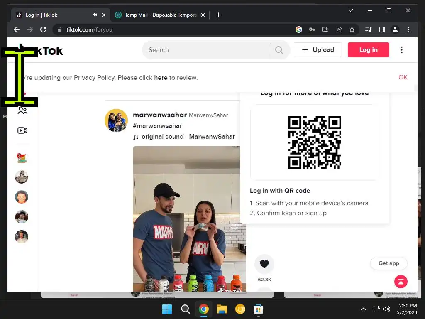Open TikTok's more options menu
This screenshot has width=425, height=319.
(x=402, y=50)
